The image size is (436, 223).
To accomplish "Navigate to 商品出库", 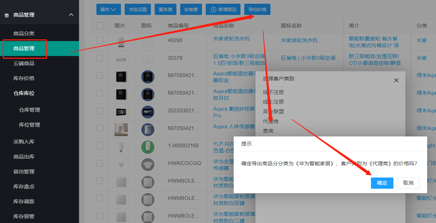I will (24, 157).
